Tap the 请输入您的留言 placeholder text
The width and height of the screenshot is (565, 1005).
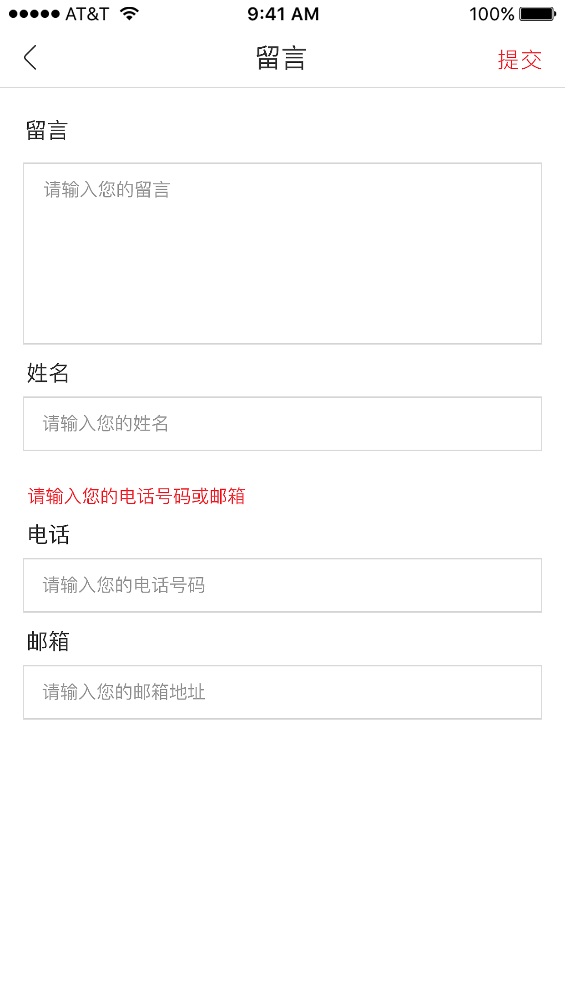tap(107, 190)
